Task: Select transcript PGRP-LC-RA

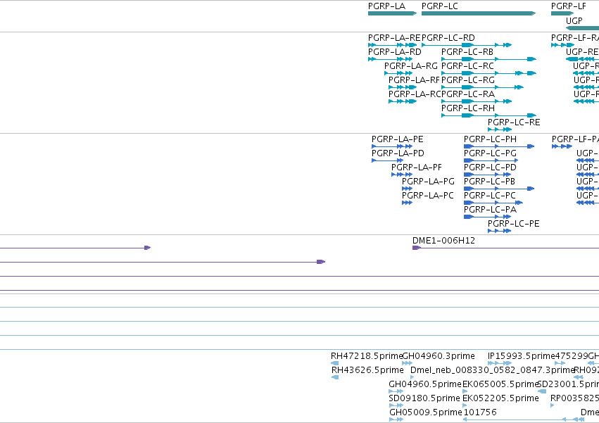Action: pyautogui.click(x=468, y=94)
